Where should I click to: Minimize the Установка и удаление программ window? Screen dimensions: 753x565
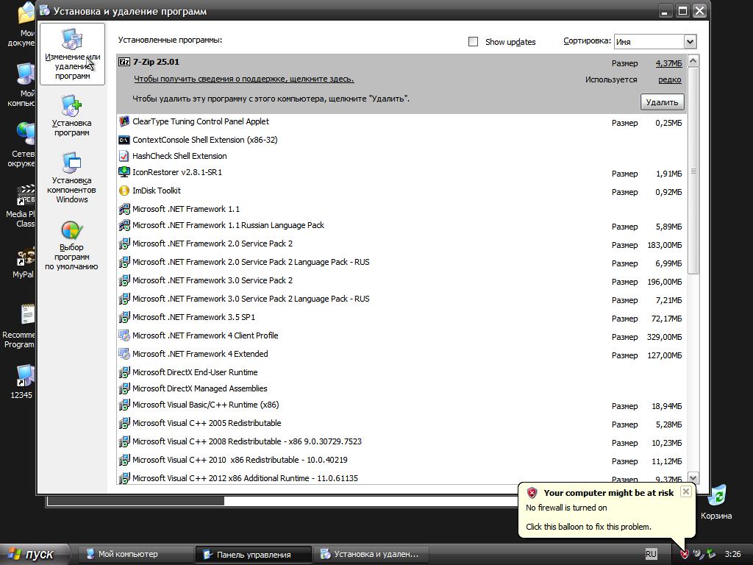(x=665, y=10)
